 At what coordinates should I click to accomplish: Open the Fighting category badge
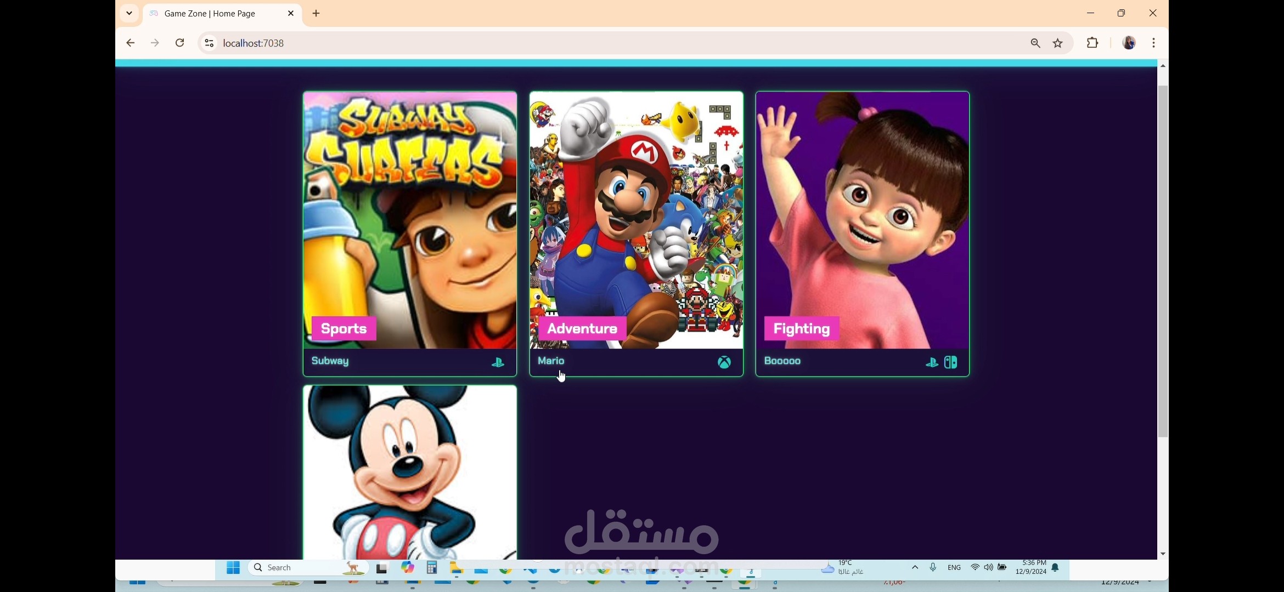point(802,328)
